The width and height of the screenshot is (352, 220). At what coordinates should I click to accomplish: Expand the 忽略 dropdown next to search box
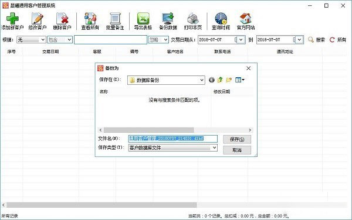[165, 40]
